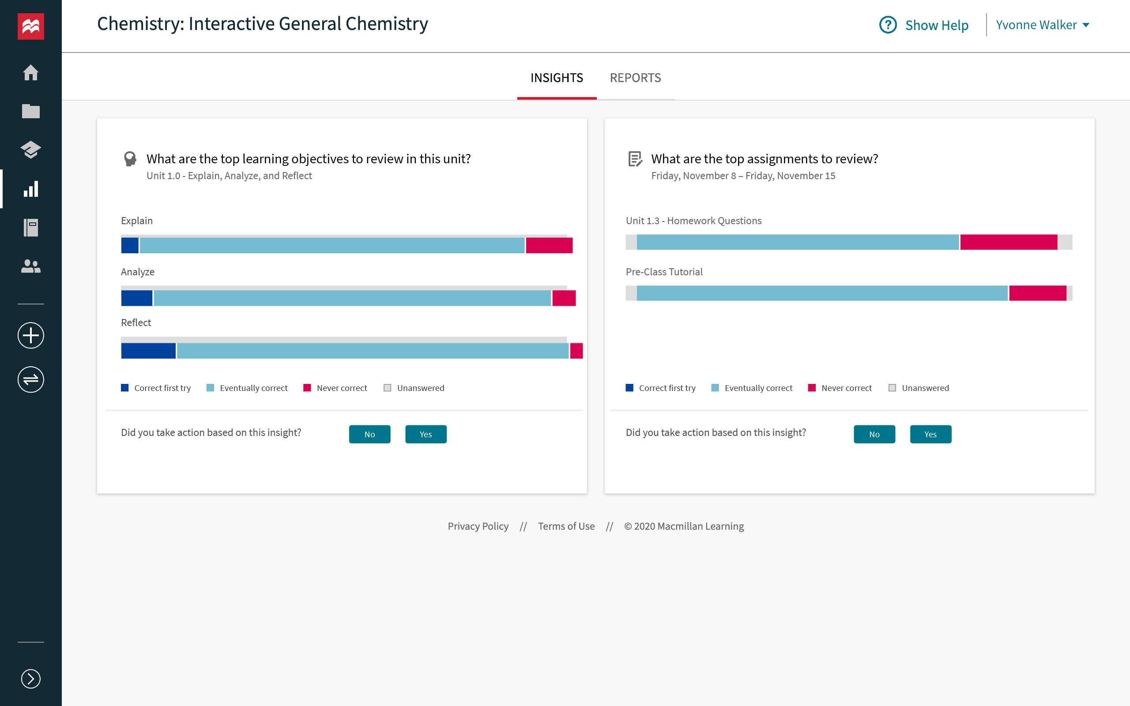Click the Reflect bar's dark blue segment
Screen dimensions: 1130x706
[148, 351]
